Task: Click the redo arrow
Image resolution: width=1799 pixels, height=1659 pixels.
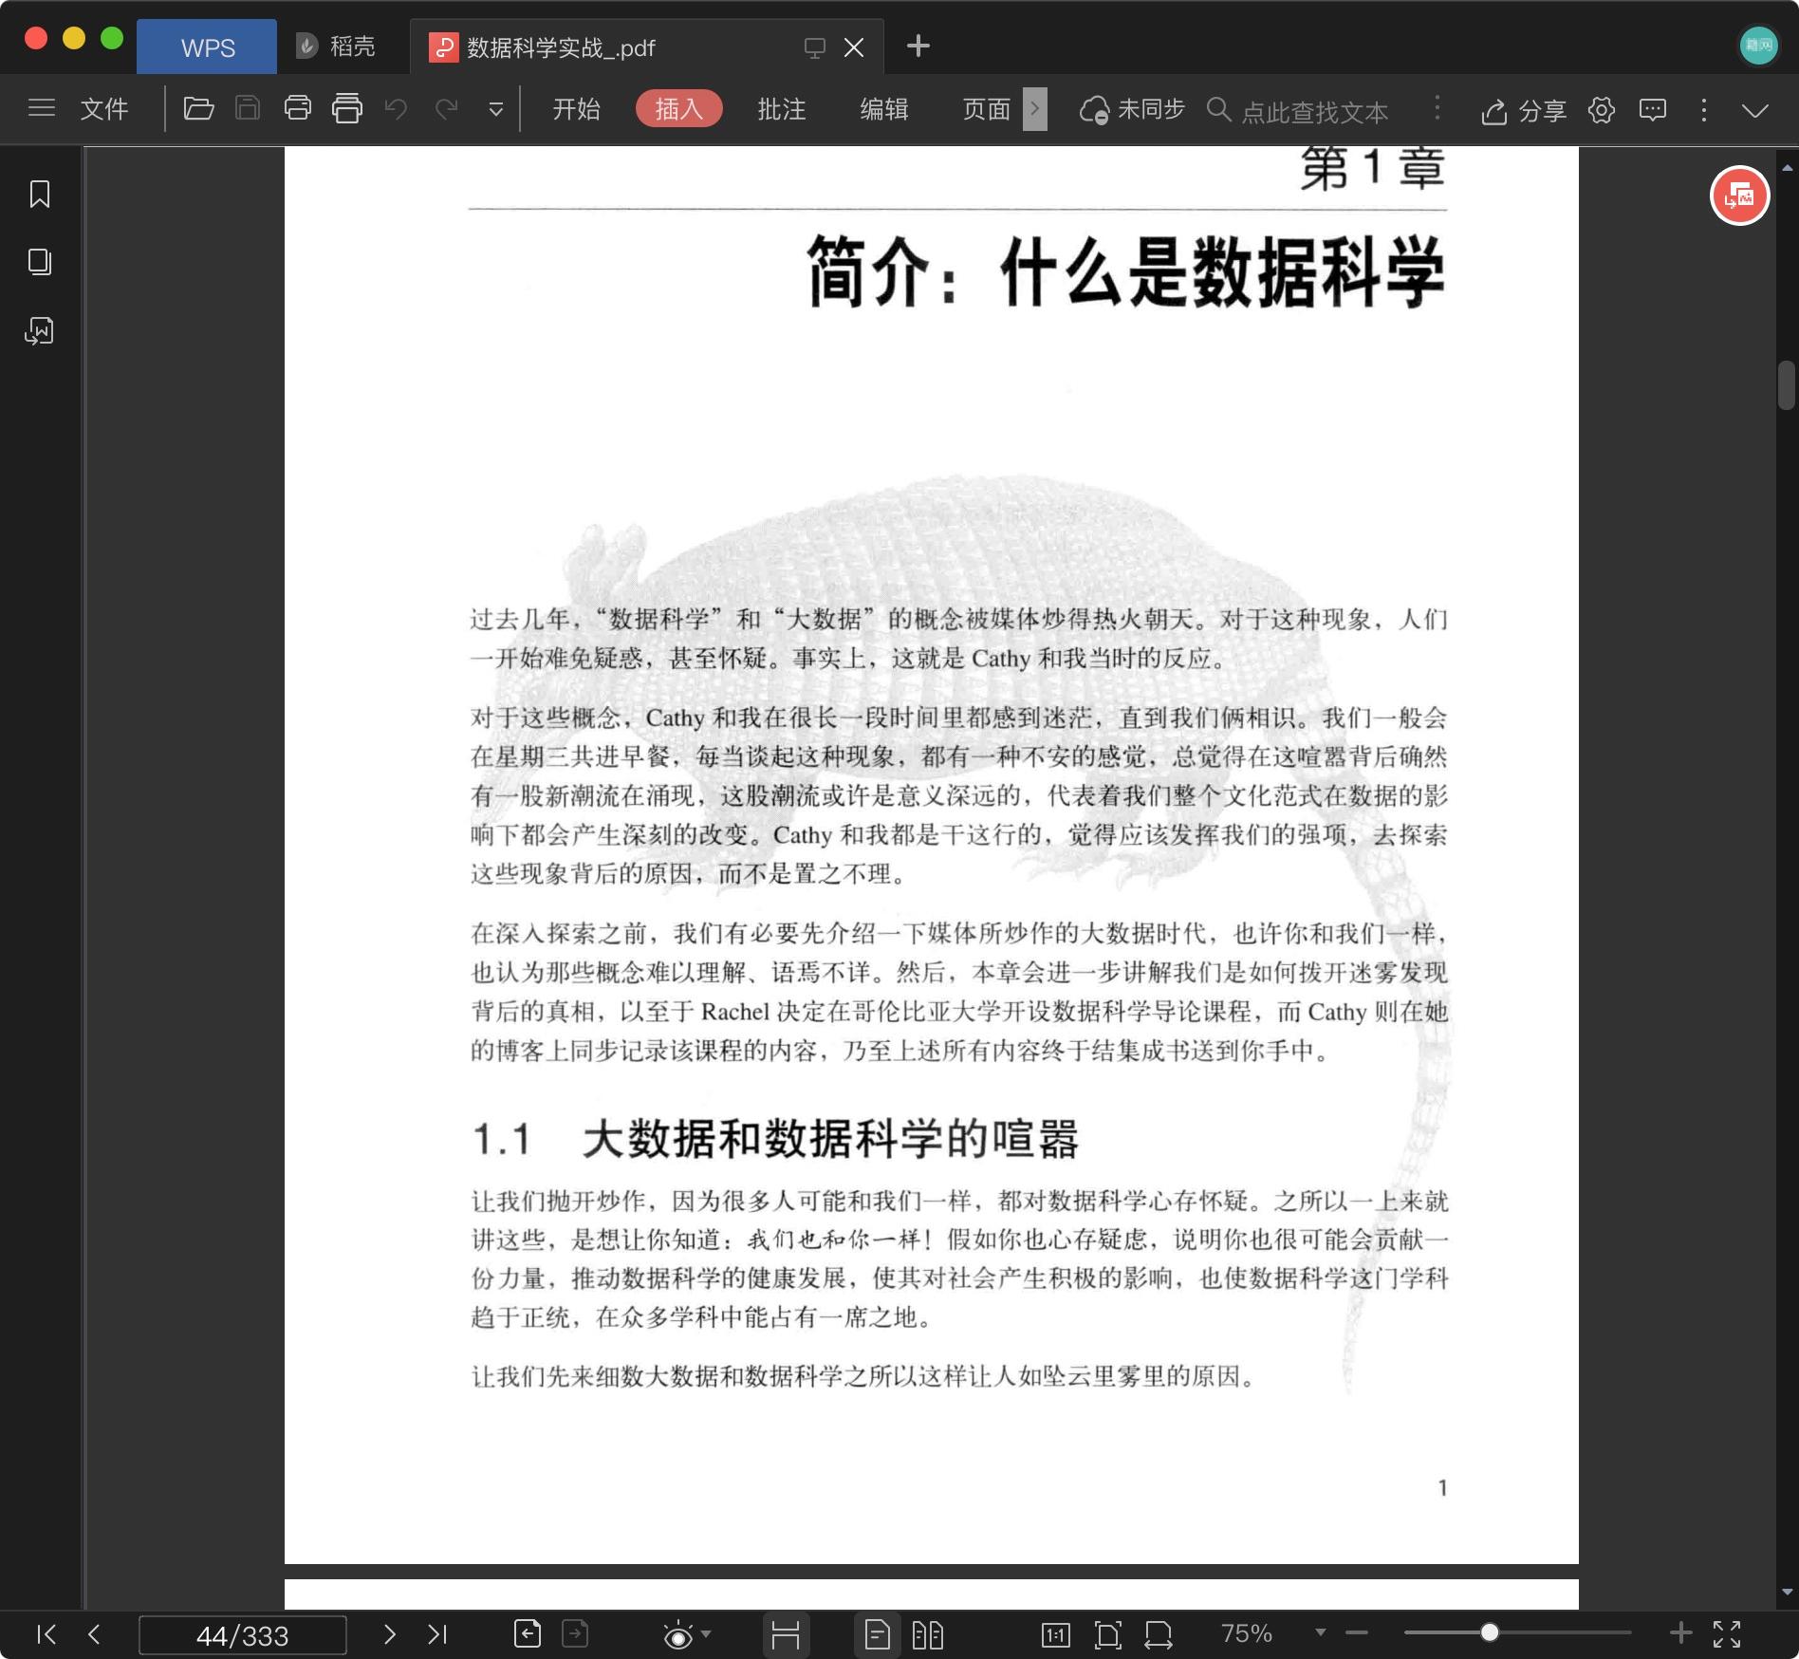Action: click(x=446, y=109)
